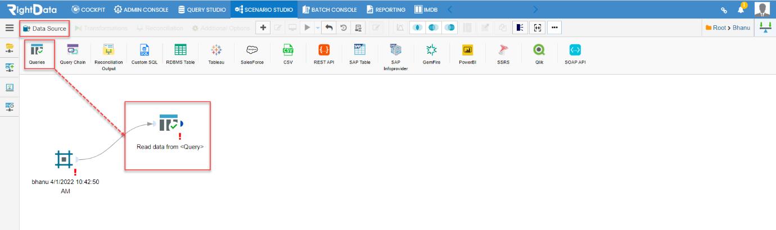Toggle the first Venn diagram join icon

point(417,27)
